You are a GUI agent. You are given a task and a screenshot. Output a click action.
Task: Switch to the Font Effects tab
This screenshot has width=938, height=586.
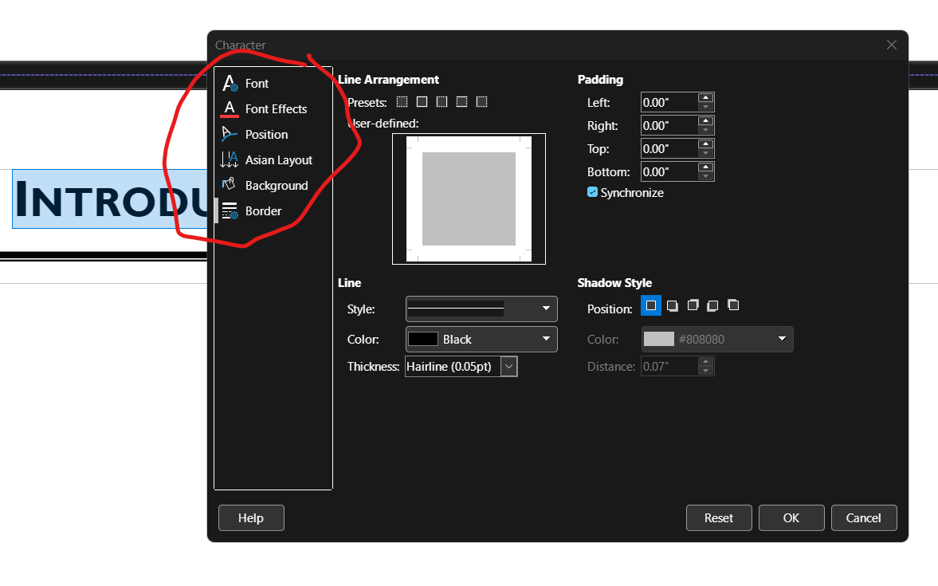[276, 109]
